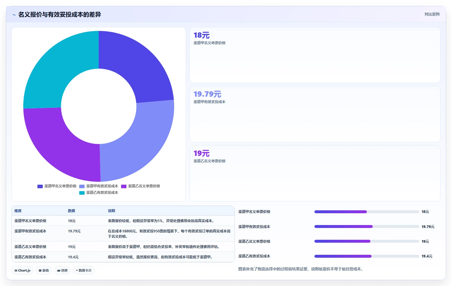
Task: Click the 数据卡片 tag chip
Action: (x=84, y=270)
